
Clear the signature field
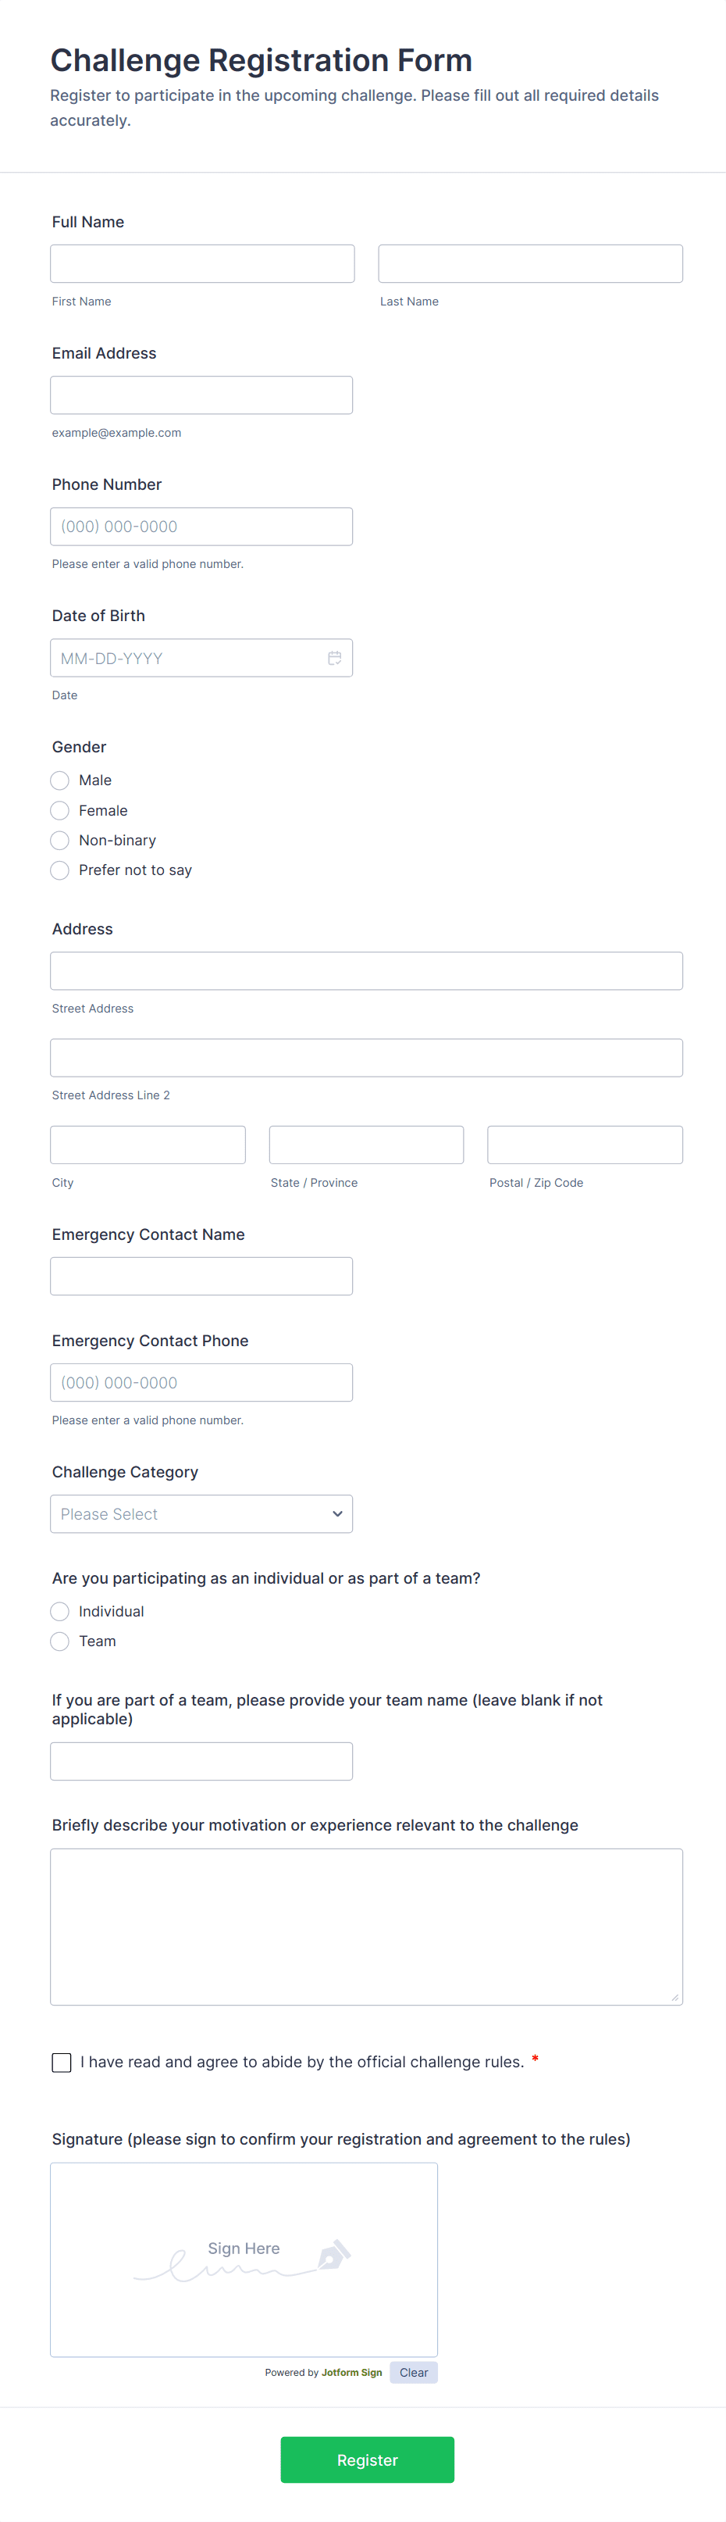point(413,2372)
